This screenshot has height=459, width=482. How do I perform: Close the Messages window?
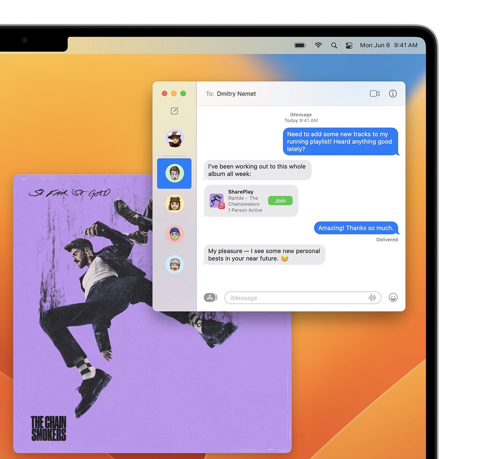pos(164,94)
